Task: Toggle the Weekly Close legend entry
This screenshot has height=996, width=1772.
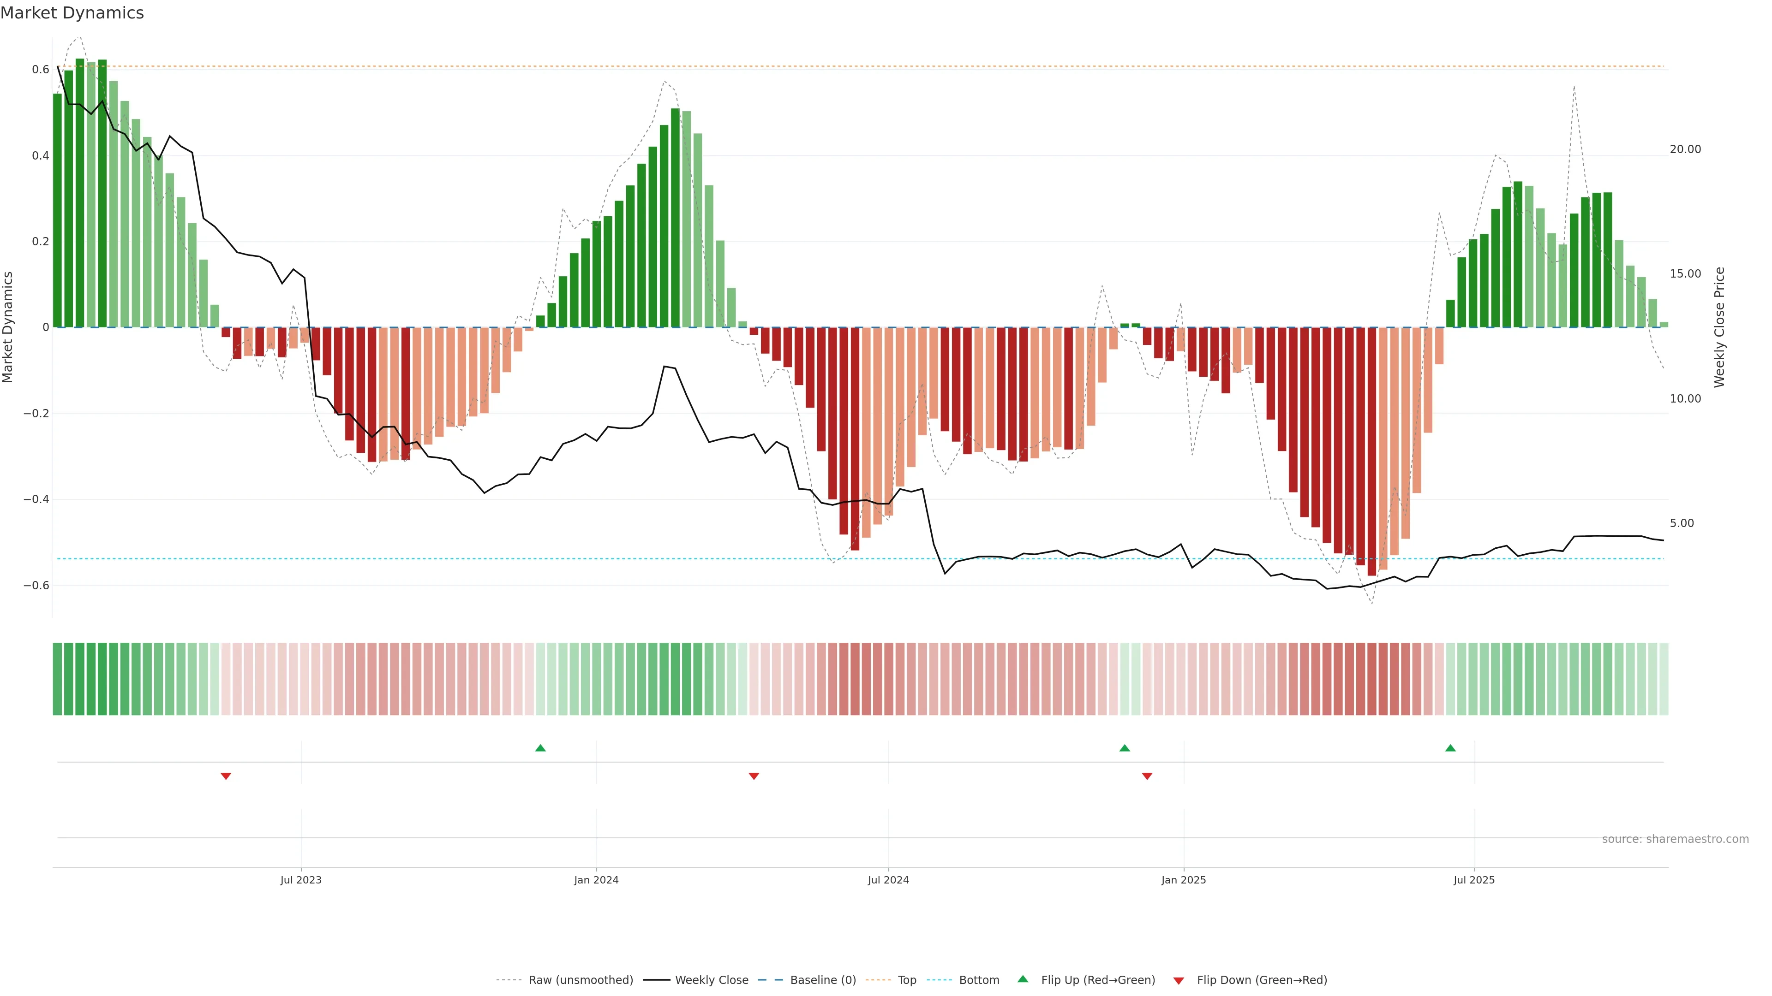Action: click(711, 980)
